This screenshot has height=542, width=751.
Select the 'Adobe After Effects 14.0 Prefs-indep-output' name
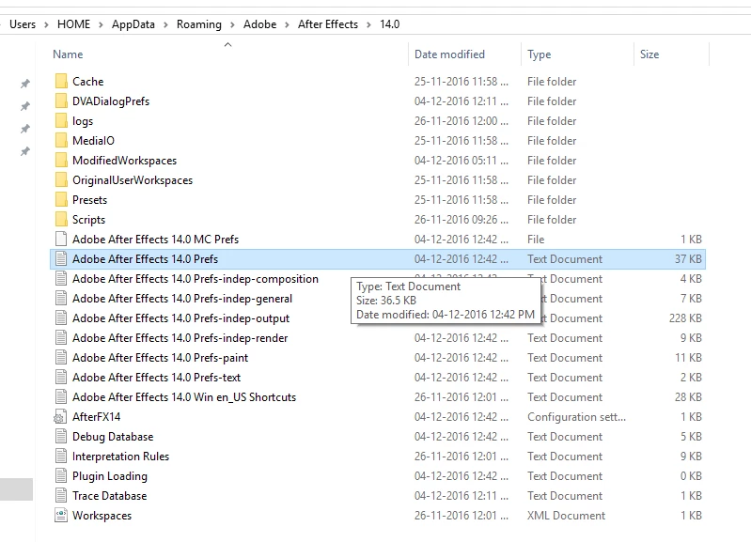point(181,317)
